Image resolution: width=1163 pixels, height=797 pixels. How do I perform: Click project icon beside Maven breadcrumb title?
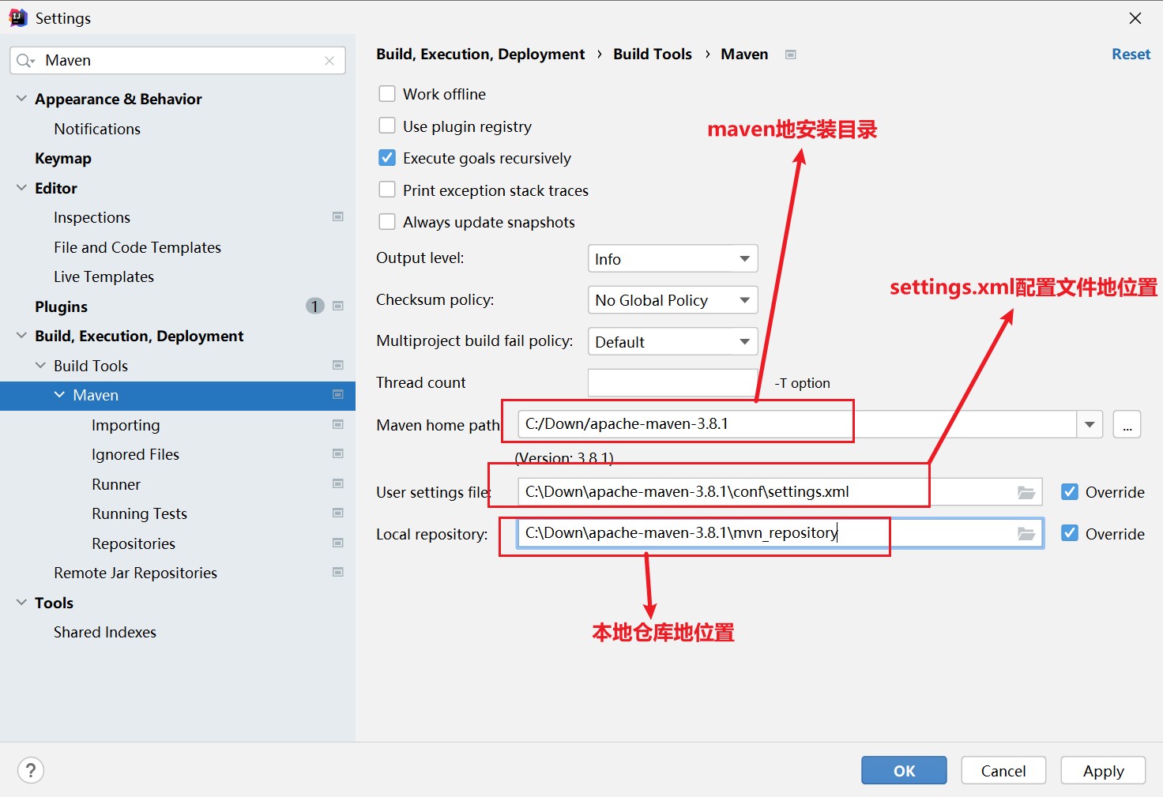pyautogui.click(x=790, y=55)
